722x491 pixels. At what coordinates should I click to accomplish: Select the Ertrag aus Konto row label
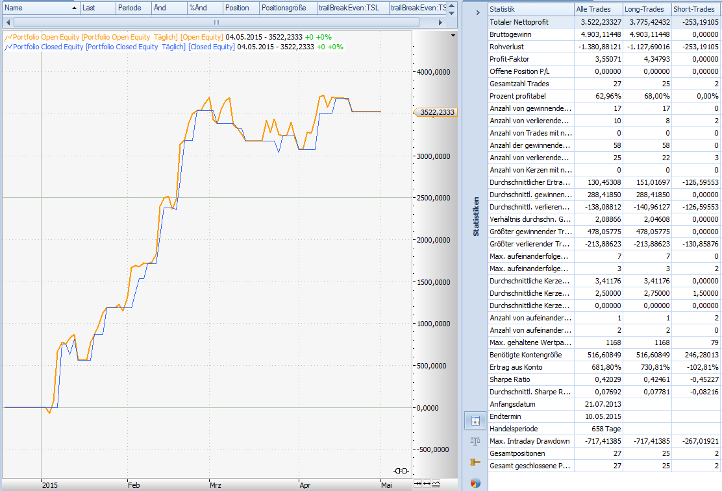(x=516, y=367)
